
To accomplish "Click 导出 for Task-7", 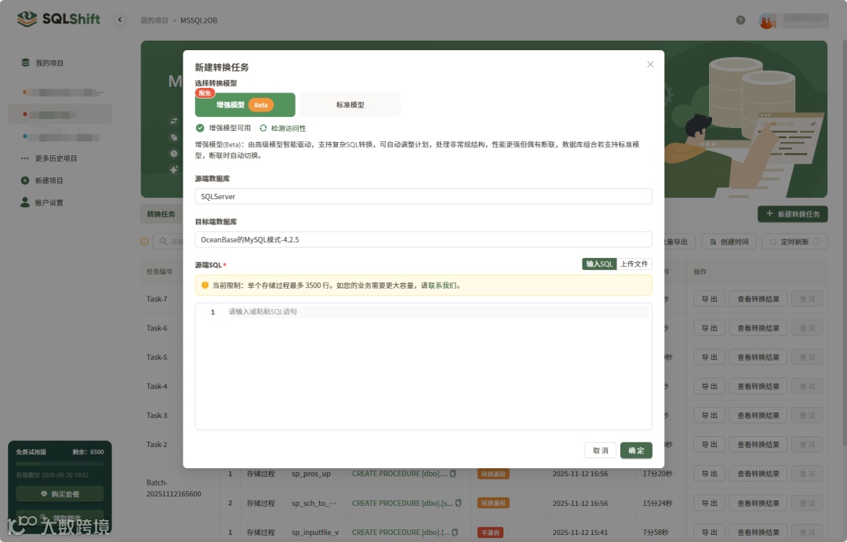I will pyautogui.click(x=709, y=299).
